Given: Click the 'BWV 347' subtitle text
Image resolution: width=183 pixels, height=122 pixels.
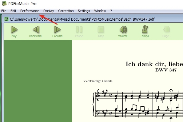Looking at the screenshot, I should click(166, 70).
